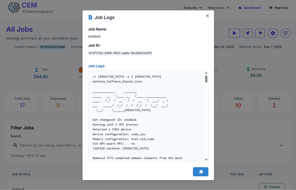Viewport: 296px width, 190px height.
Task: Select the Job ID value text
Action: [x=120, y=53]
